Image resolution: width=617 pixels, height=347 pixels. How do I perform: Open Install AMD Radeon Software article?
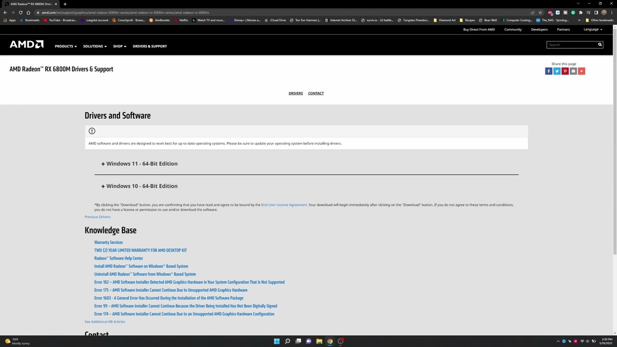[141, 266]
